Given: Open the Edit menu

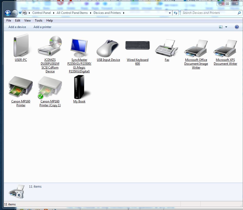Looking at the screenshot, I should (18, 21).
